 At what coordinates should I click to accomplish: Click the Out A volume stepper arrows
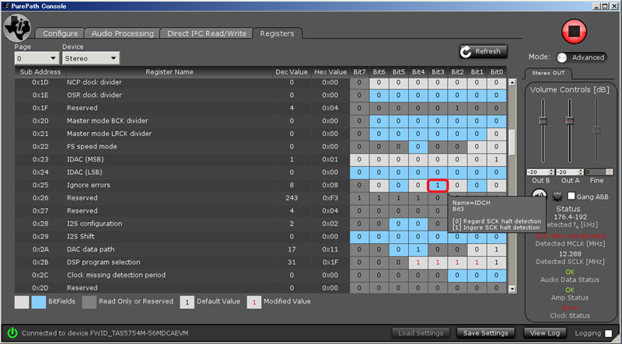[x=579, y=172]
